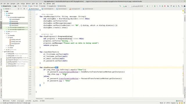186x104 pixels.
Task: Collapse the java folder in the tree
Action: [x=5, y=15]
